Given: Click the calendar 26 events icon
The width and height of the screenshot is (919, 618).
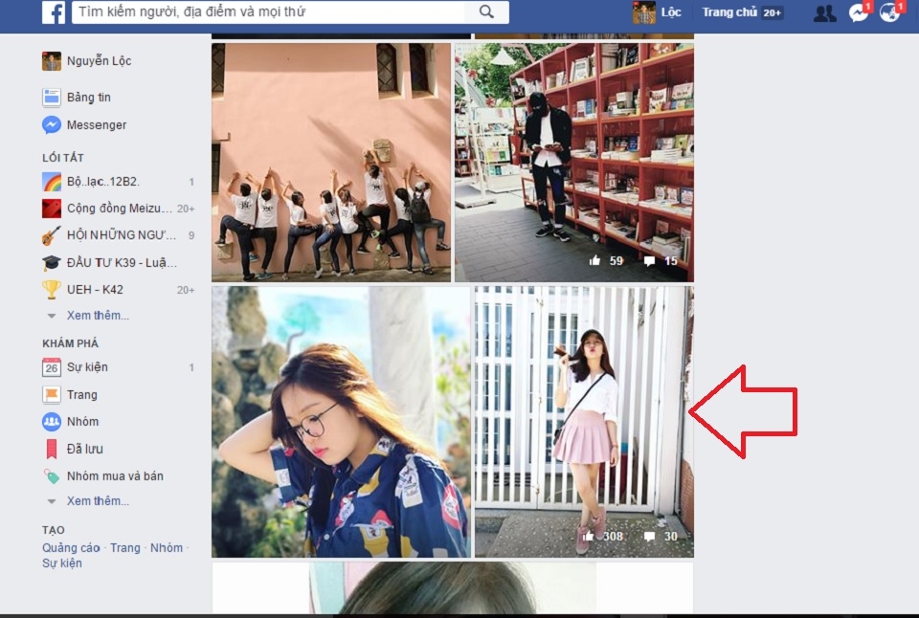Looking at the screenshot, I should click(x=52, y=367).
